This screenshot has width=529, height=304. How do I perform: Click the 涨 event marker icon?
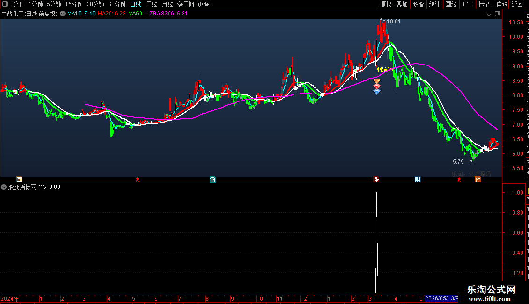[x=376, y=180]
